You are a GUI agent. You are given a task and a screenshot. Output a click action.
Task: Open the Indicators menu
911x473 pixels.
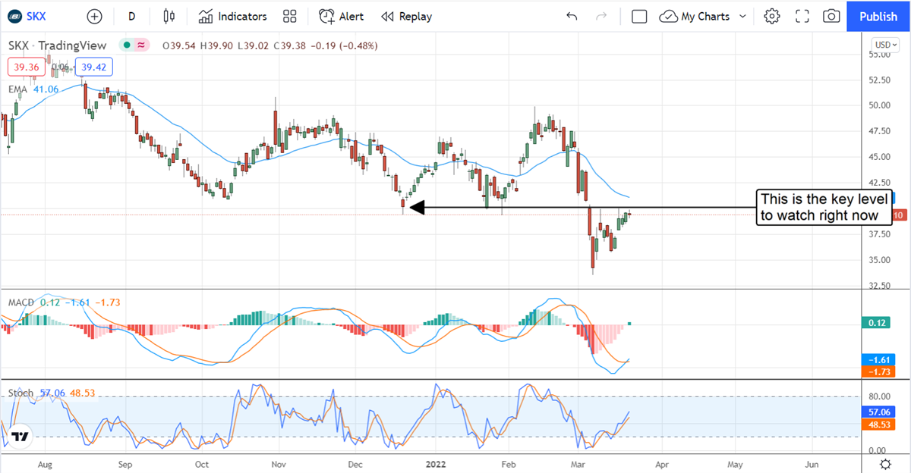[x=232, y=16]
